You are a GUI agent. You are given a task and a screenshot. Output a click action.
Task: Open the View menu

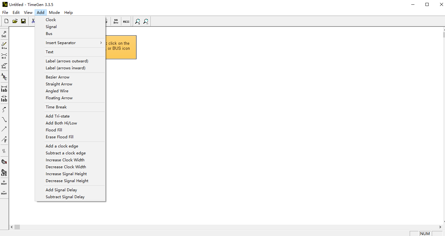[28, 13]
